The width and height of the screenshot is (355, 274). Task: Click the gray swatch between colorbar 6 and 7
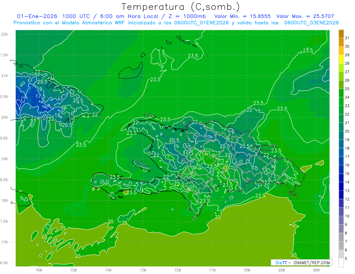coord(341,246)
